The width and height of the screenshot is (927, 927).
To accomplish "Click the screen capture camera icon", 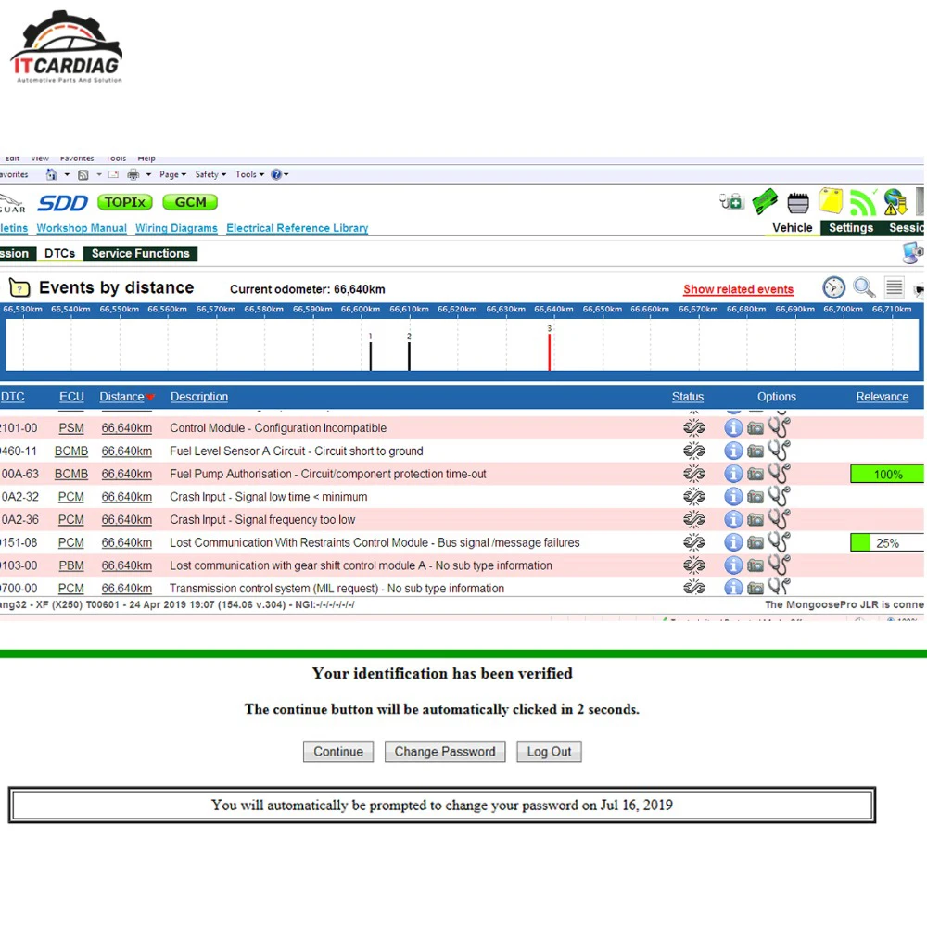I will [x=913, y=253].
